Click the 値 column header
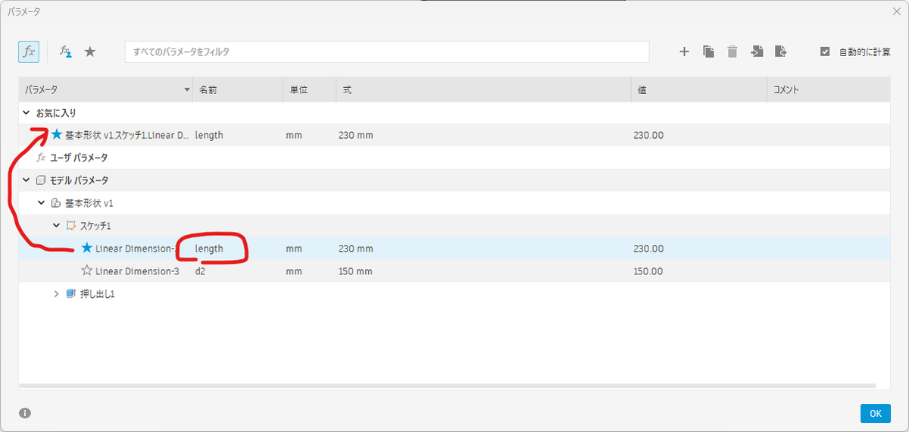 click(699, 89)
